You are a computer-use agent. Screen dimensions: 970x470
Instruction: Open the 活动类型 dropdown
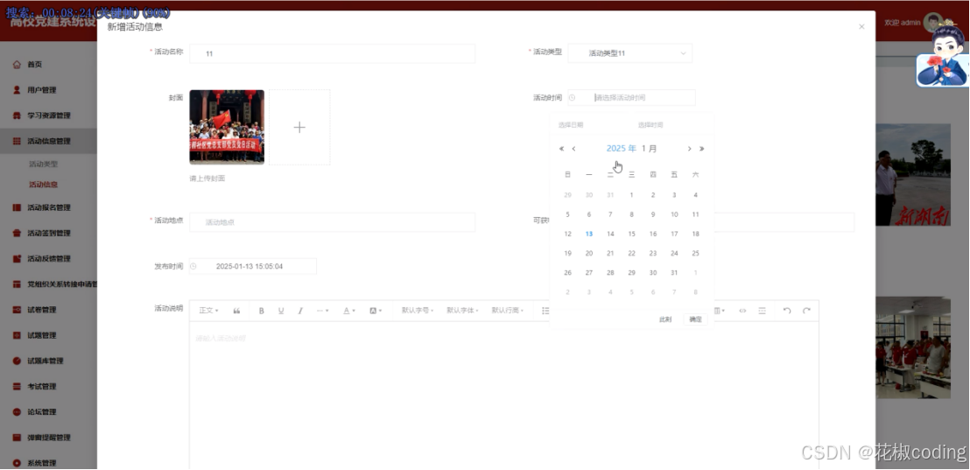pos(629,53)
